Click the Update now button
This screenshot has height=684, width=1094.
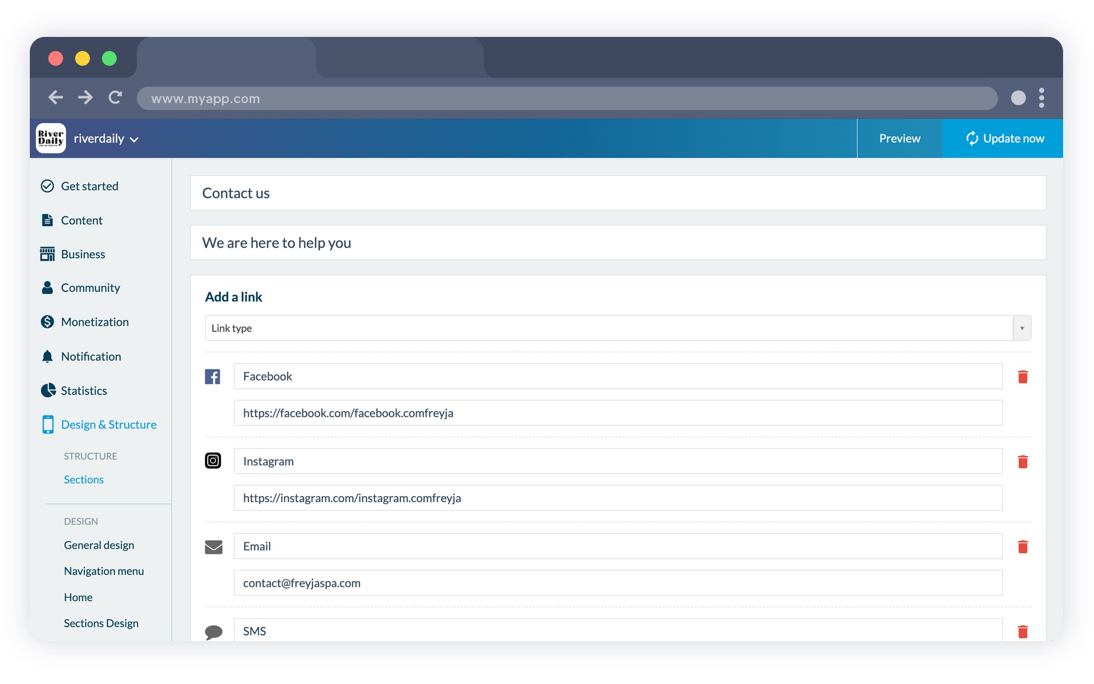point(1004,138)
